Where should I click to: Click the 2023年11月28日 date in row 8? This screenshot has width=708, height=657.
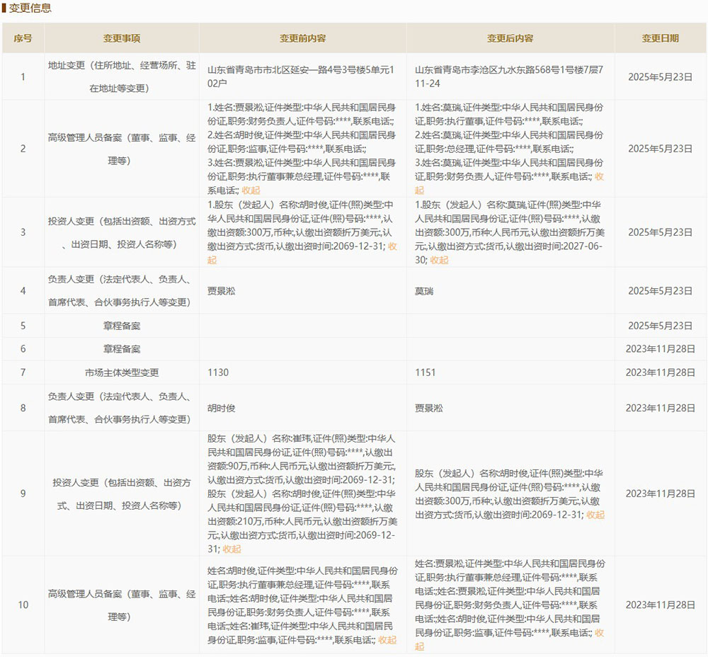tap(660, 409)
